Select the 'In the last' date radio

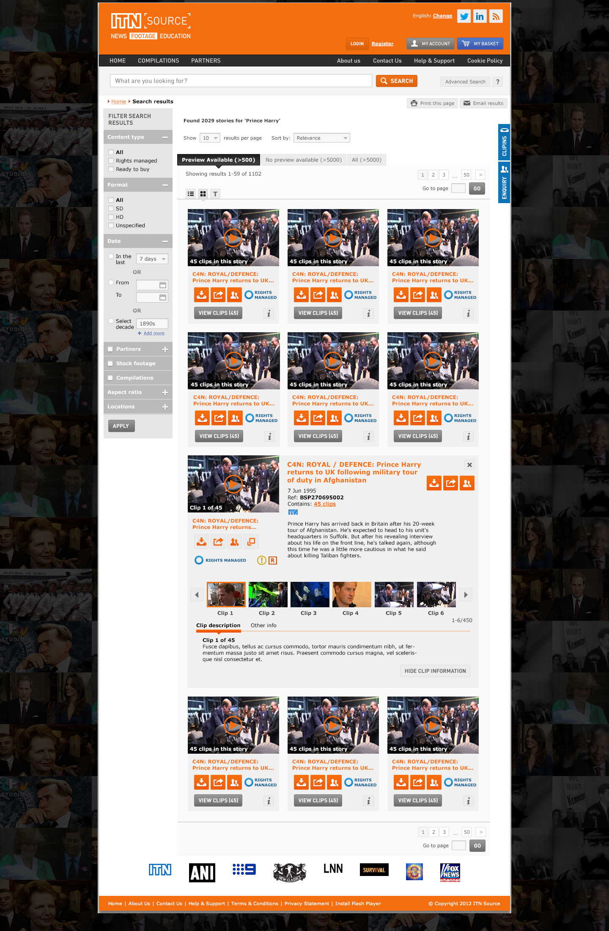tap(111, 256)
